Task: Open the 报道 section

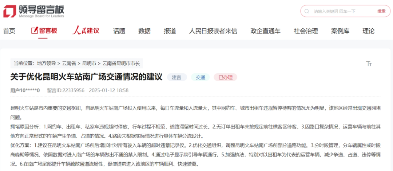Action: [170, 31]
